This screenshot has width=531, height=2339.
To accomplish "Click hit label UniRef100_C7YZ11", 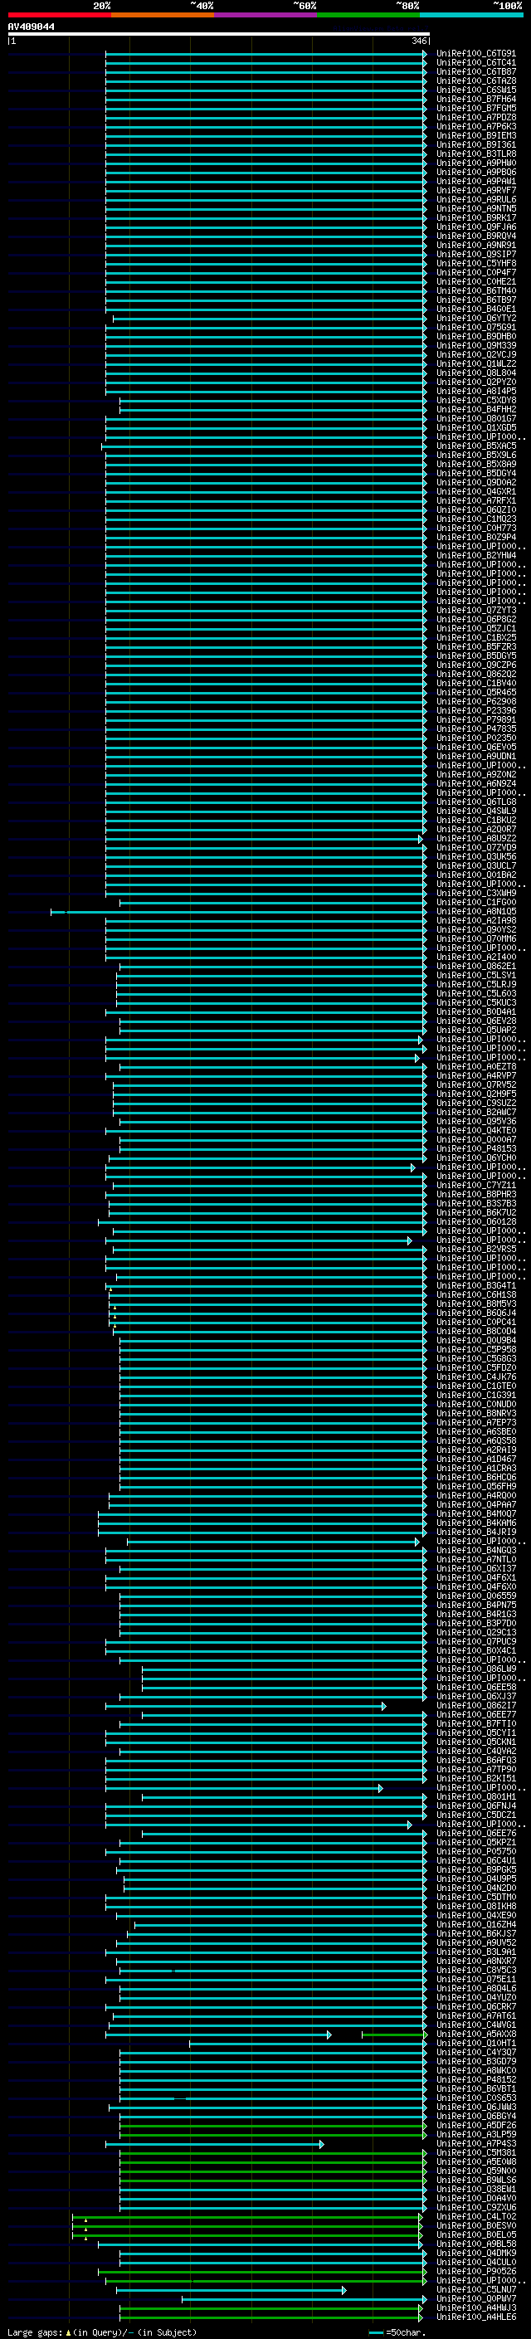I will point(475,1185).
